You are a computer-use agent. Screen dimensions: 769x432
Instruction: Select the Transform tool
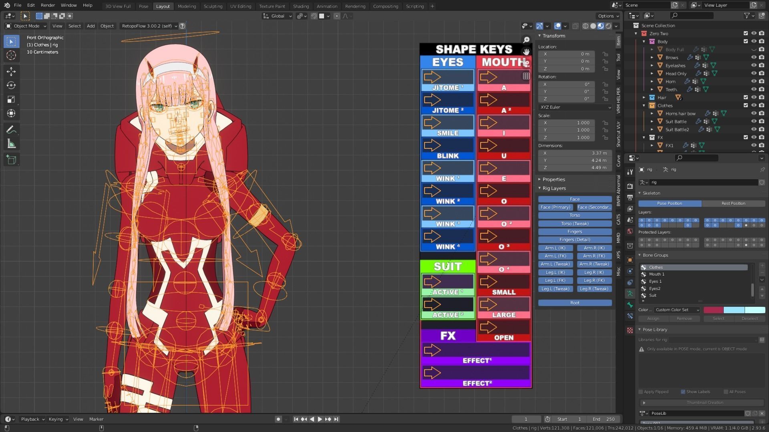click(x=11, y=114)
